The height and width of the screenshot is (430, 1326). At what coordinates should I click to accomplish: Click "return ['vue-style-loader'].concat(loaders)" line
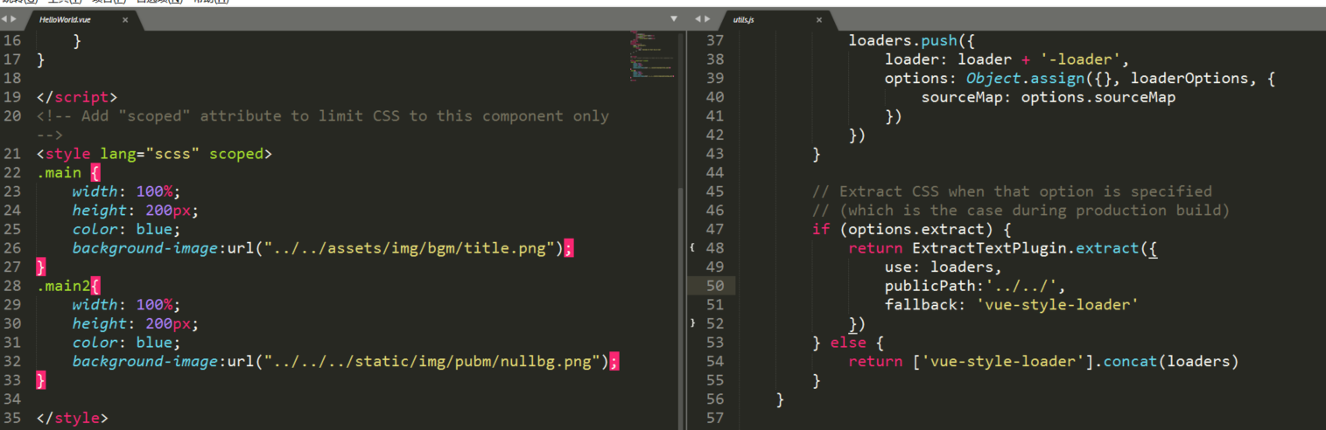tap(1044, 361)
